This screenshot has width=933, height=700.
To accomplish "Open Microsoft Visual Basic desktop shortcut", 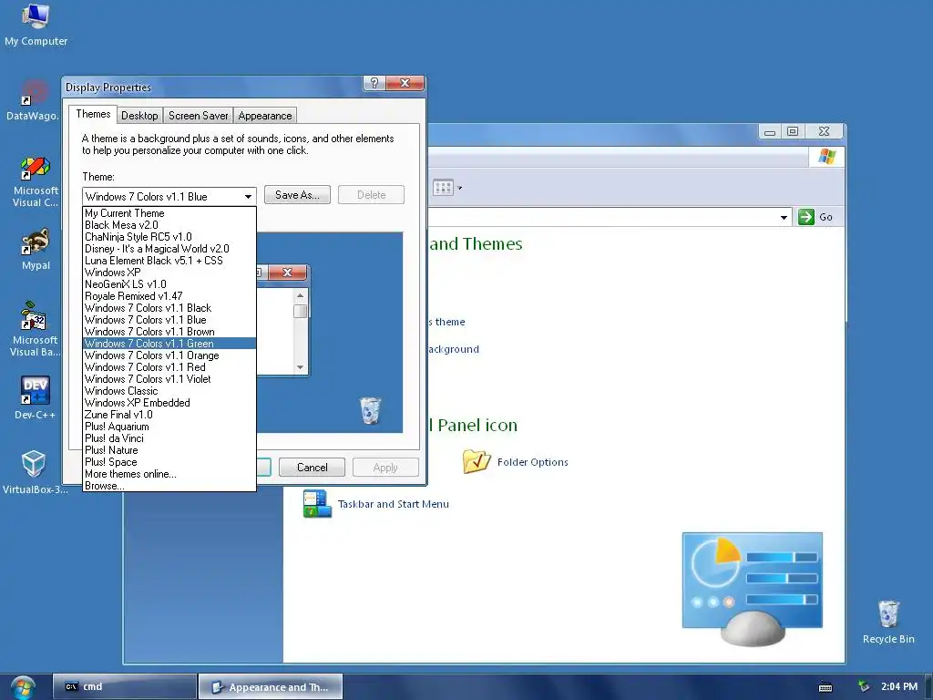I will 36,329.
